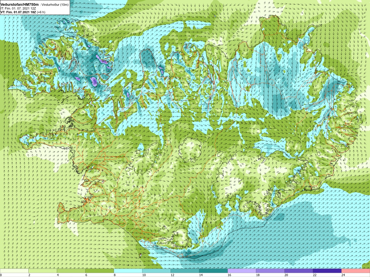
Task: Click the legend scale label '20'
Action: click(x=286, y=275)
